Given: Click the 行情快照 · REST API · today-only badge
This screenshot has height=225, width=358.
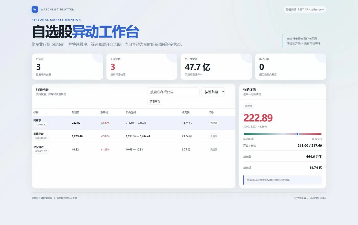Looking at the screenshot, I should (305, 9).
